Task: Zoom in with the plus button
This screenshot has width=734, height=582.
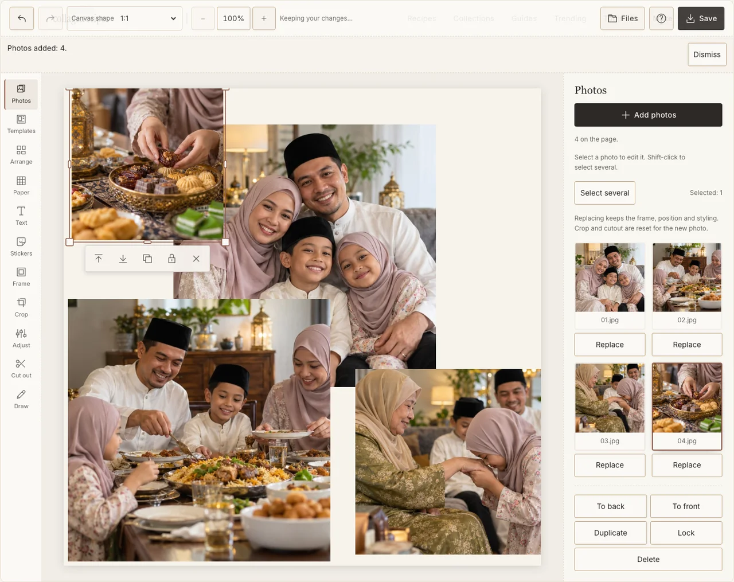Action: coord(264,18)
